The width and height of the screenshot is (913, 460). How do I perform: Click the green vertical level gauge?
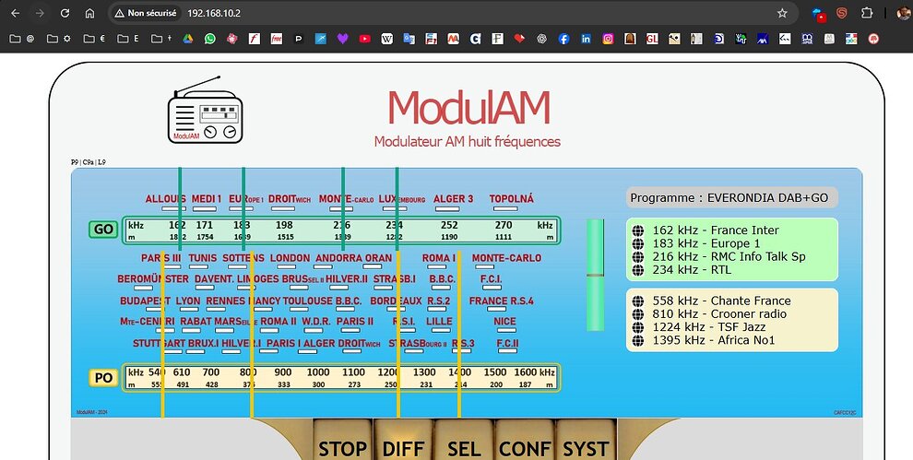tap(596, 275)
